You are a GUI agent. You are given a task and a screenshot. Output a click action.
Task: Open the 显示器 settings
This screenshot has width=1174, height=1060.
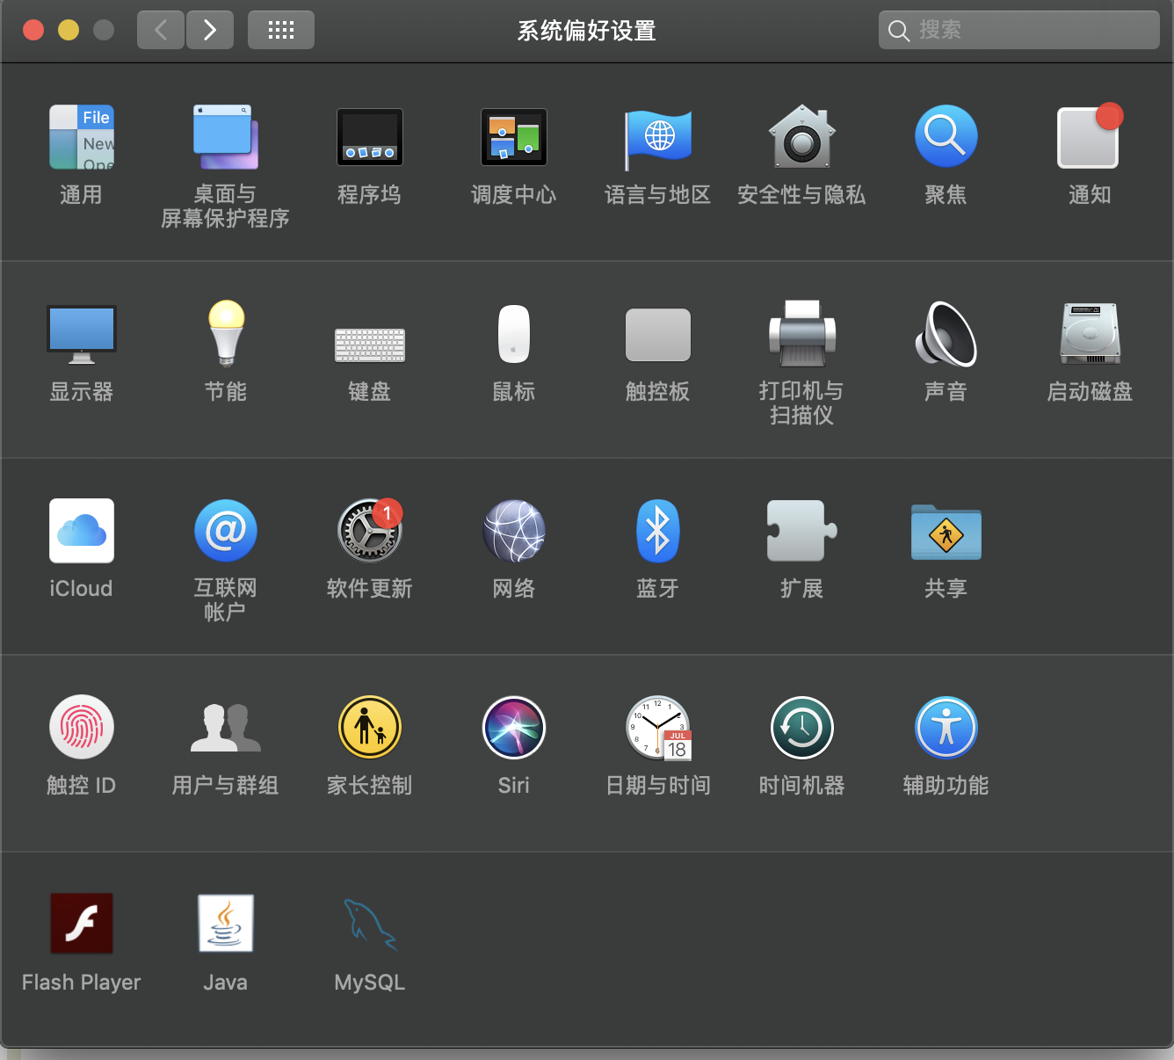tap(81, 334)
